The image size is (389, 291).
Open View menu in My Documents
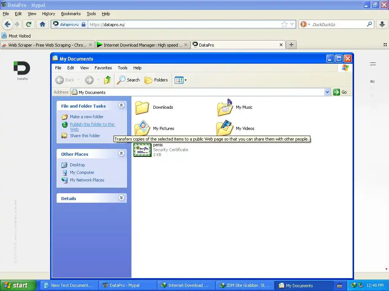pos(84,68)
